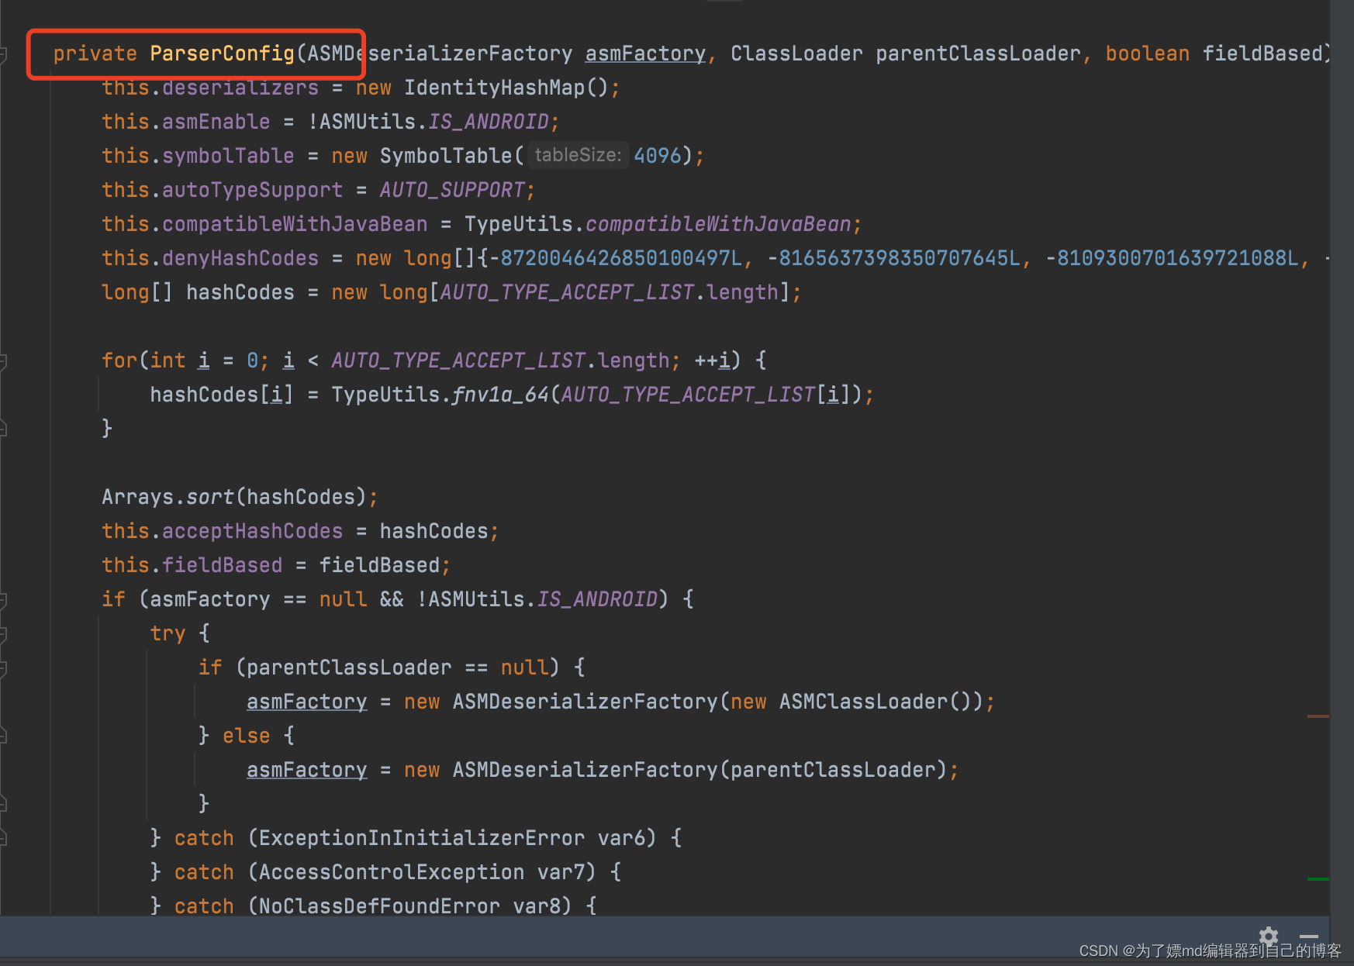The height and width of the screenshot is (966, 1354).
Task: Toggle fold marker beside the else line
Action: tap(4, 736)
